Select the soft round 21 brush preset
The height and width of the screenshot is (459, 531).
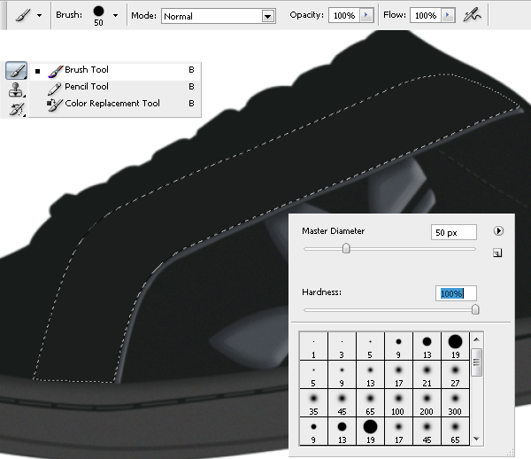[427, 375]
